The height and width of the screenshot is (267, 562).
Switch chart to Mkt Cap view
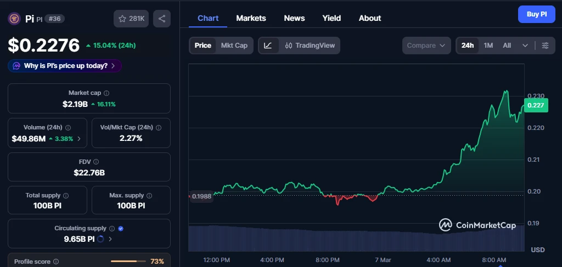click(x=234, y=46)
